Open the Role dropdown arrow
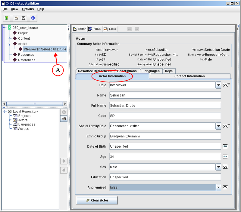This screenshot has height=212, width=241. pyautogui.click(x=218, y=85)
